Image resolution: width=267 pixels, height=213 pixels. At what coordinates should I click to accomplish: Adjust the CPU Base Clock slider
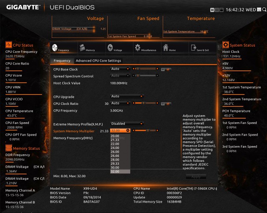pyautogui.click(x=146, y=69)
